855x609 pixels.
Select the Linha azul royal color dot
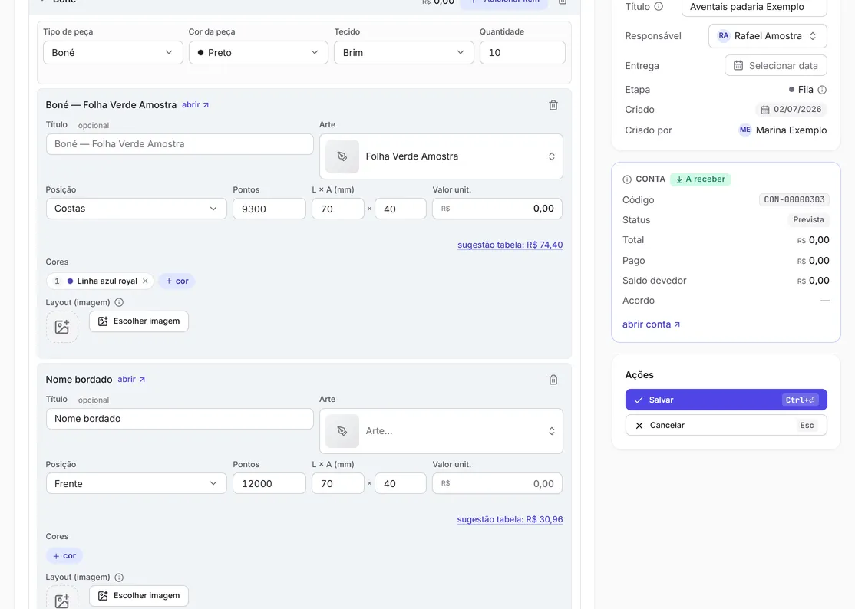point(70,281)
